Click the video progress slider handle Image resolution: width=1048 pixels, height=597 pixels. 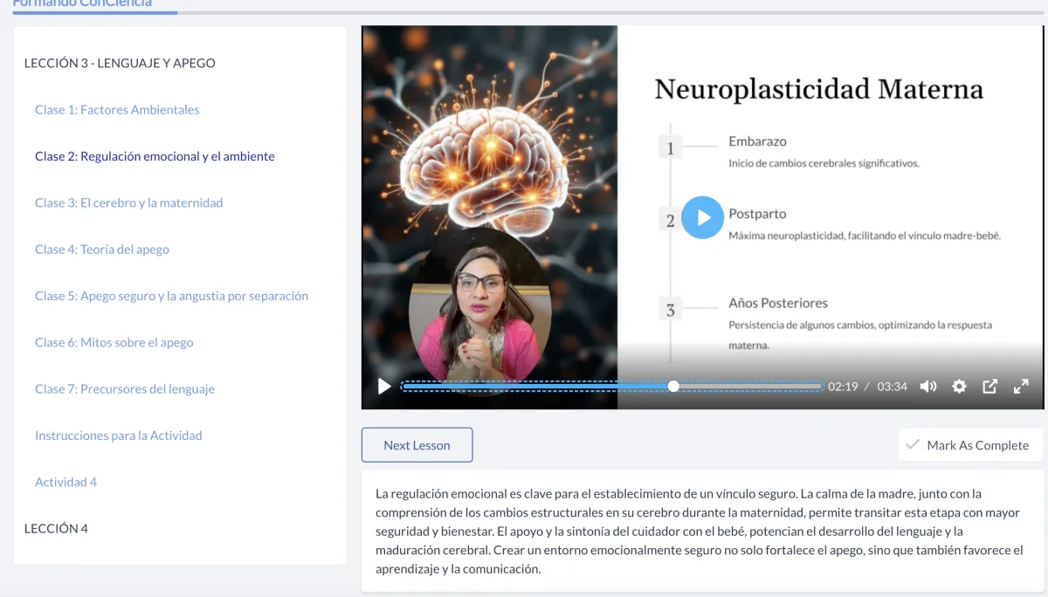click(673, 386)
